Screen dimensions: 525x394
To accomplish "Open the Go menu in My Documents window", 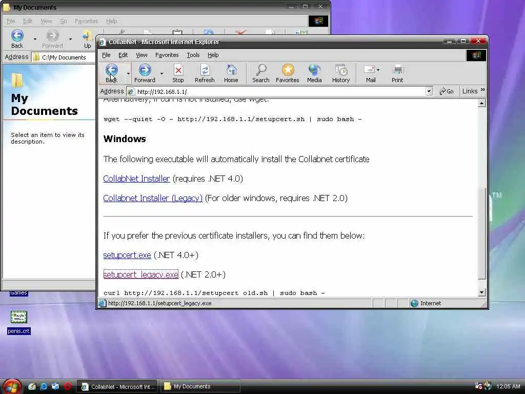I will coord(63,21).
